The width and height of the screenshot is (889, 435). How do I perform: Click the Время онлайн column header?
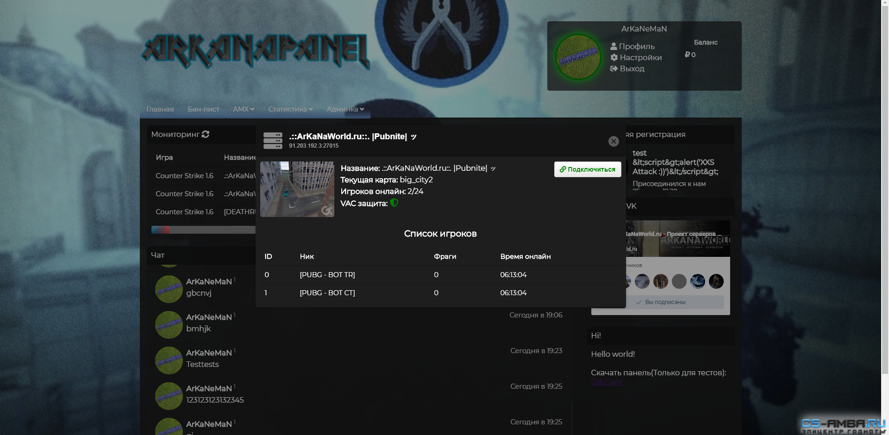[x=526, y=256]
